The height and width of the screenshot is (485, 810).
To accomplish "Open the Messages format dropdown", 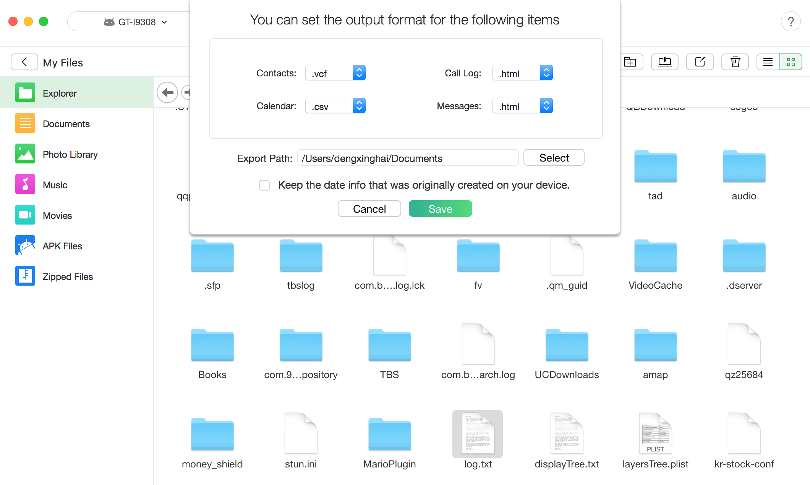I will [x=523, y=106].
